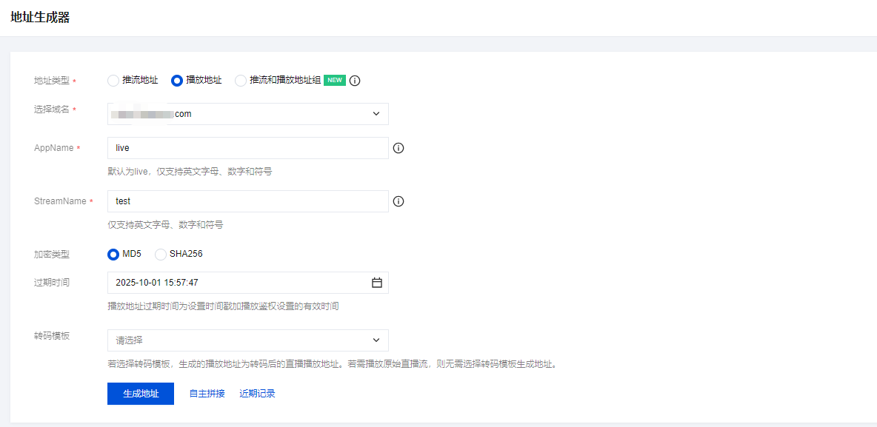Screen dimensions: 877x427
Task: Click the StreamName input containing test
Action: click(x=247, y=201)
